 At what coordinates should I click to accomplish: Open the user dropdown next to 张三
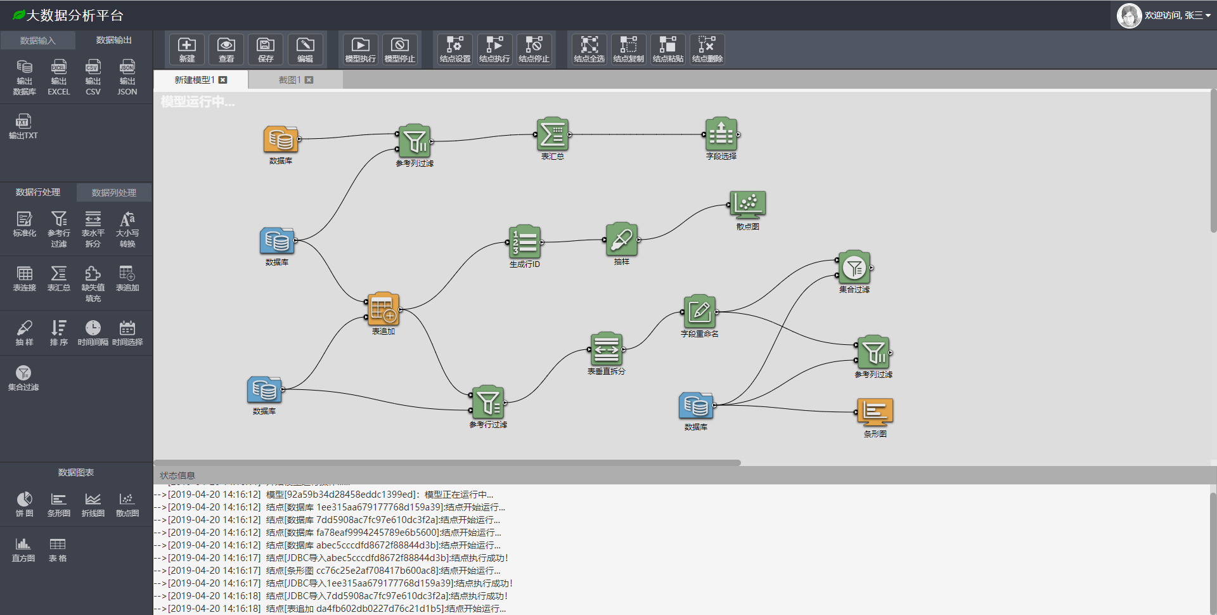click(1208, 15)
